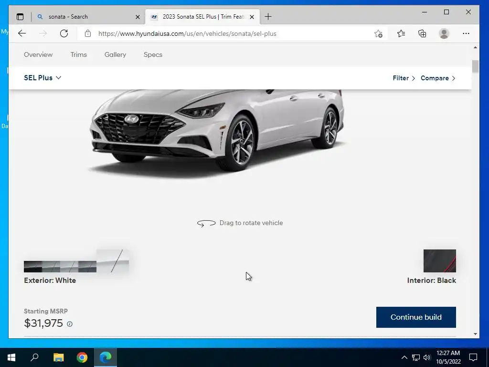The image size is (489, 367).
Task: Show hidden system tray icons
Action: (404, 357)
